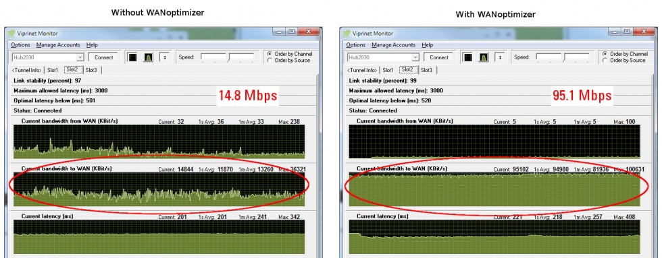
Task: Click the Connect button in the right window
Action: 439,58
